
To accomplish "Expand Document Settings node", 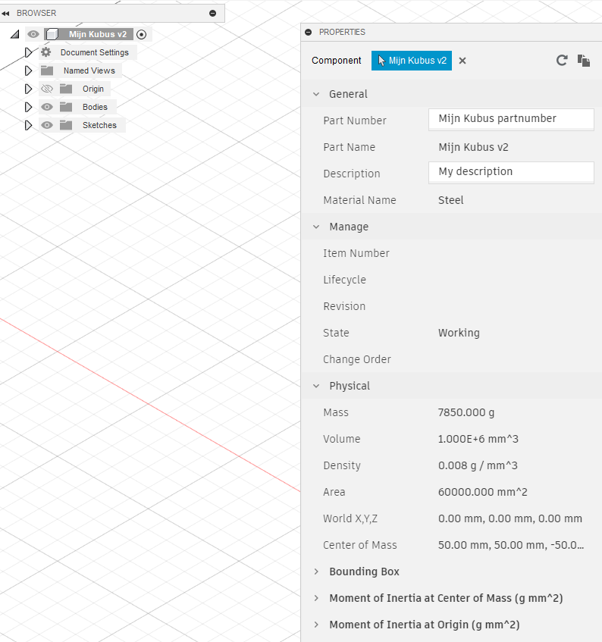I will tap(28, 52).
